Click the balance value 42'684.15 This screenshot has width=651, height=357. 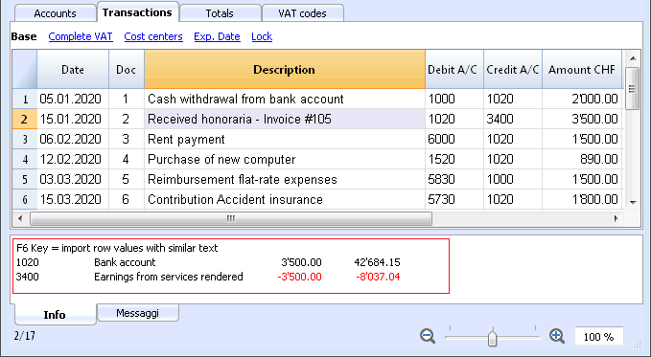tap(377, 262)
